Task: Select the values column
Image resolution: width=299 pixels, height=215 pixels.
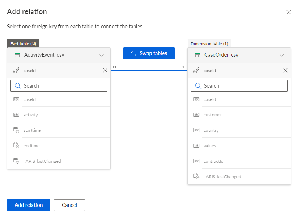Action: point(239,146)
